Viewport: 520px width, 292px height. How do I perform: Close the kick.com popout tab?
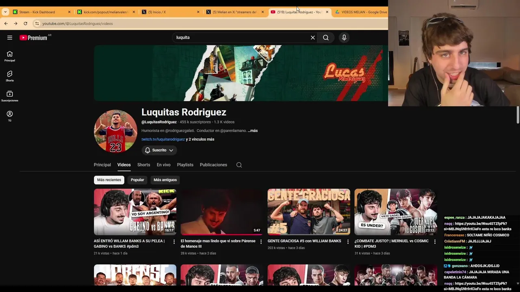(x=134, y=12)
